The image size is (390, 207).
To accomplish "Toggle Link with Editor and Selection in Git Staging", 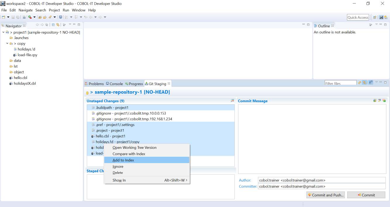I will (x=365, y=83).
